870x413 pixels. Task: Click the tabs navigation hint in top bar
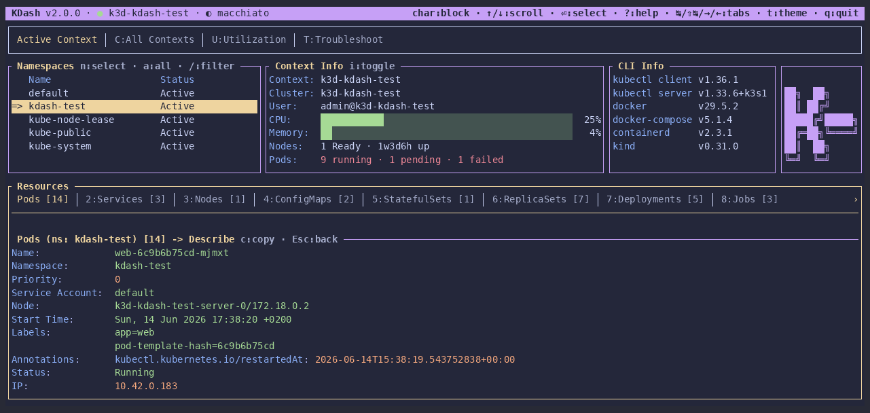(712, 14)
